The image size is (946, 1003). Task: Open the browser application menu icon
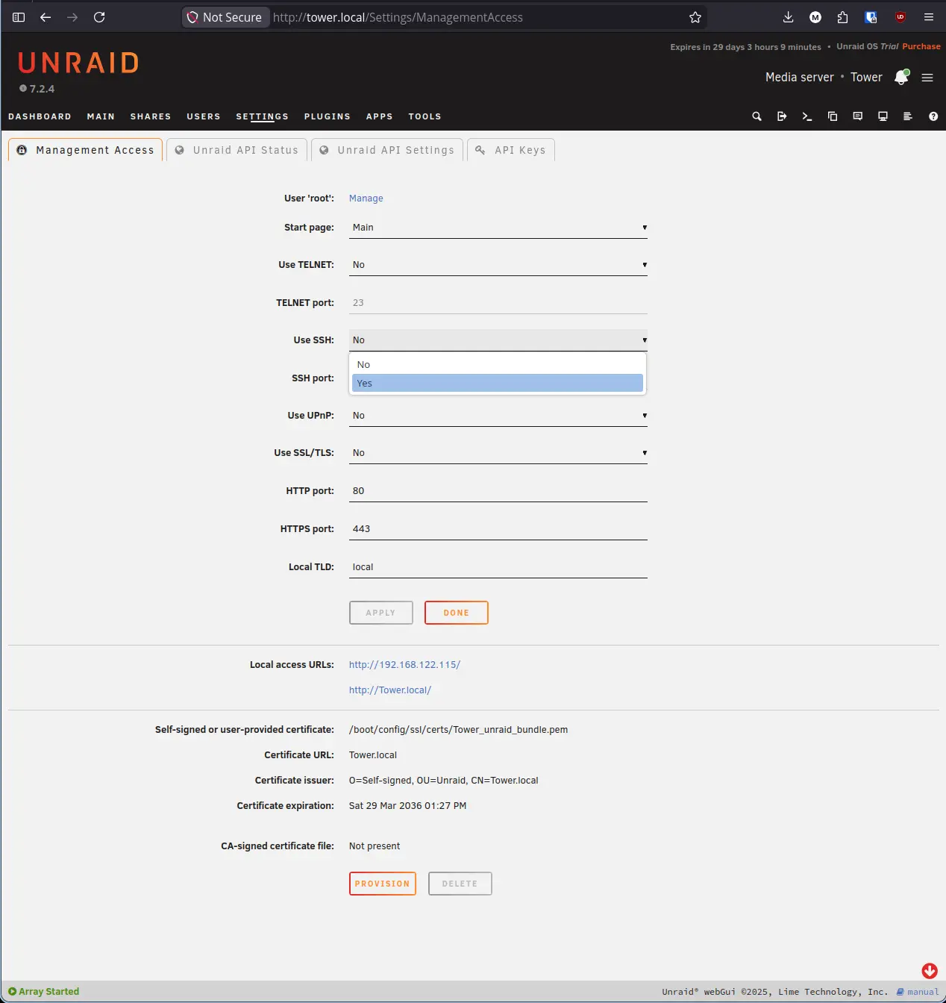pos(929,17)
